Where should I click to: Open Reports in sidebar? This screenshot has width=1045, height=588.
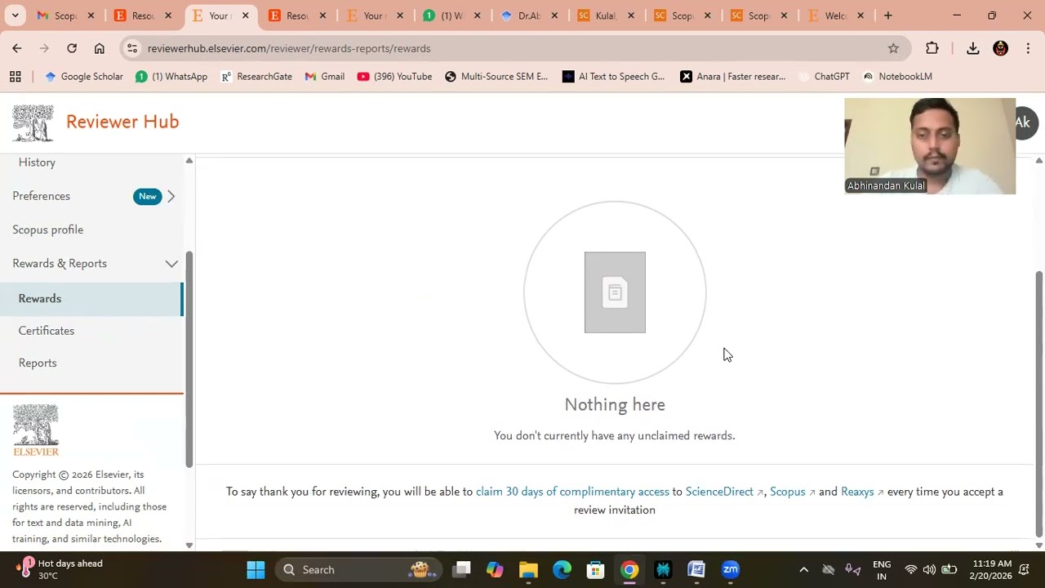(38, 363)
